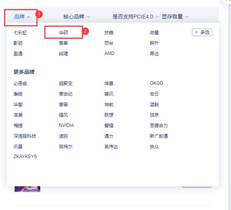Select the 讯景 brand

coord(18,147)
